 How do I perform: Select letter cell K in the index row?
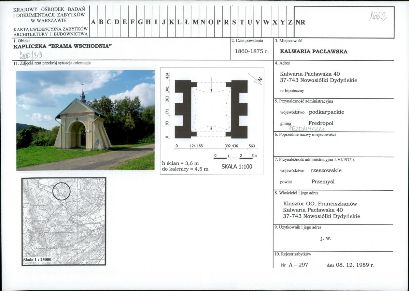172,23
